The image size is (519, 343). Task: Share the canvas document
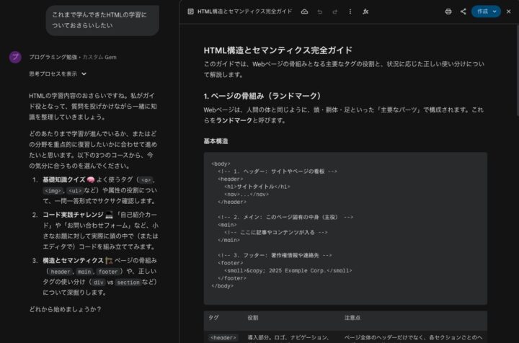click(463, 12)
